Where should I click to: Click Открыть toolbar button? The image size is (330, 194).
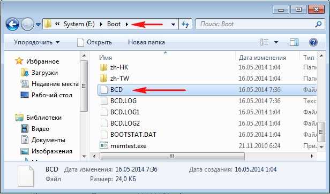[x=94, y=42]
